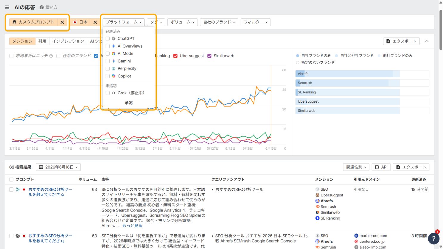
Task: Click the results table エクスポート button
Action: (411, 167)
